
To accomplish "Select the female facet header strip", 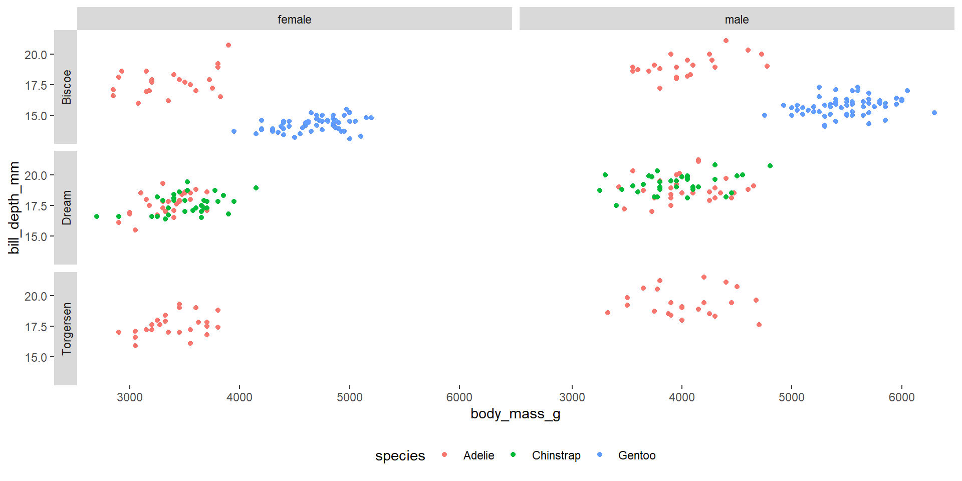I will tap(295, 20).
